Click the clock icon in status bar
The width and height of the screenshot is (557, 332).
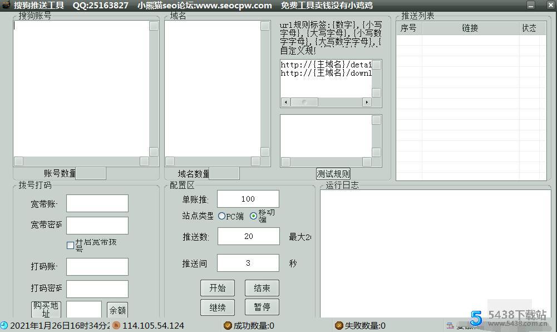[4, 325]
